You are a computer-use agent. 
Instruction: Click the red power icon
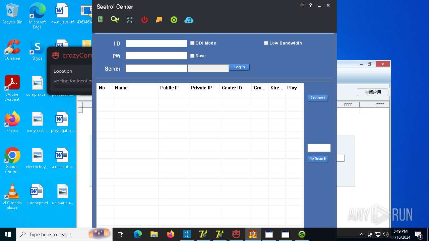click(144, 20)
